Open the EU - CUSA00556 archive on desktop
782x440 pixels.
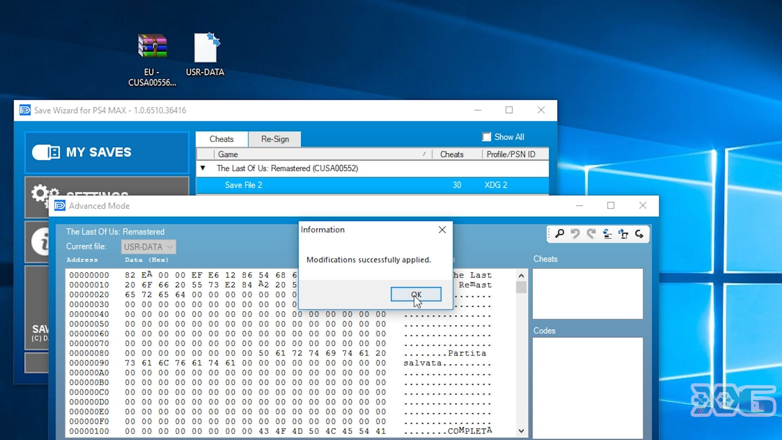(152, 60)
